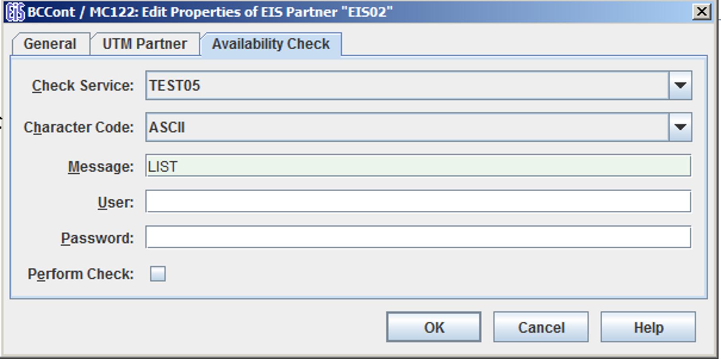Click into the User text field
Viewport: 721px width, 359px height.
pyautogui.click(x=418, y=202)
